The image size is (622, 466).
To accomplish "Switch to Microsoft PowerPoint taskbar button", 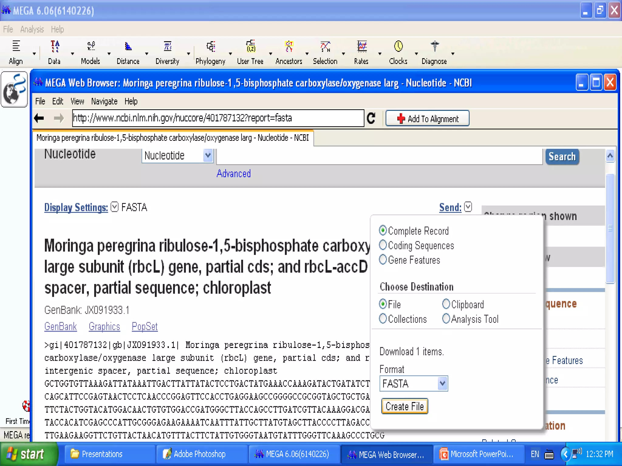I will pyautogui.click(x=479, y=454).
